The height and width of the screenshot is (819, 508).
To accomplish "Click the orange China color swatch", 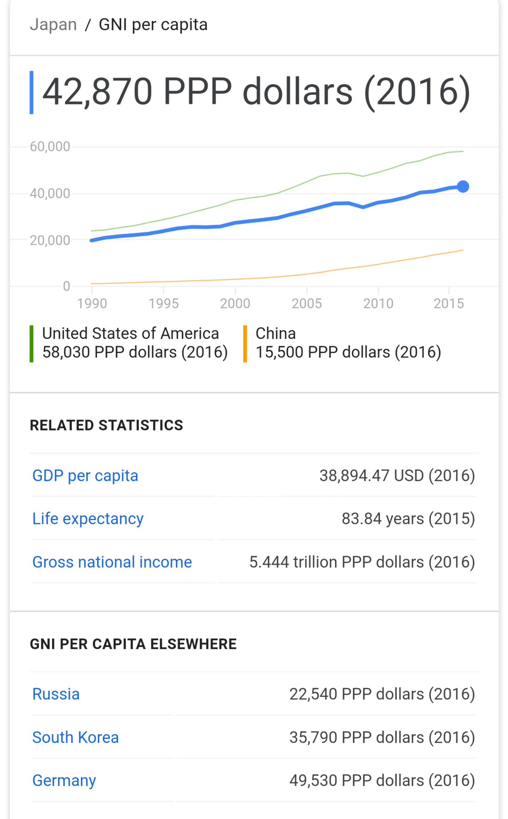I will tap(245, 344).
